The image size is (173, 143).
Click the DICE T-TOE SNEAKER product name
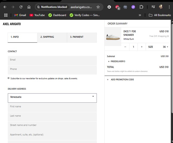pyautogui.click(x=130, y=33)
